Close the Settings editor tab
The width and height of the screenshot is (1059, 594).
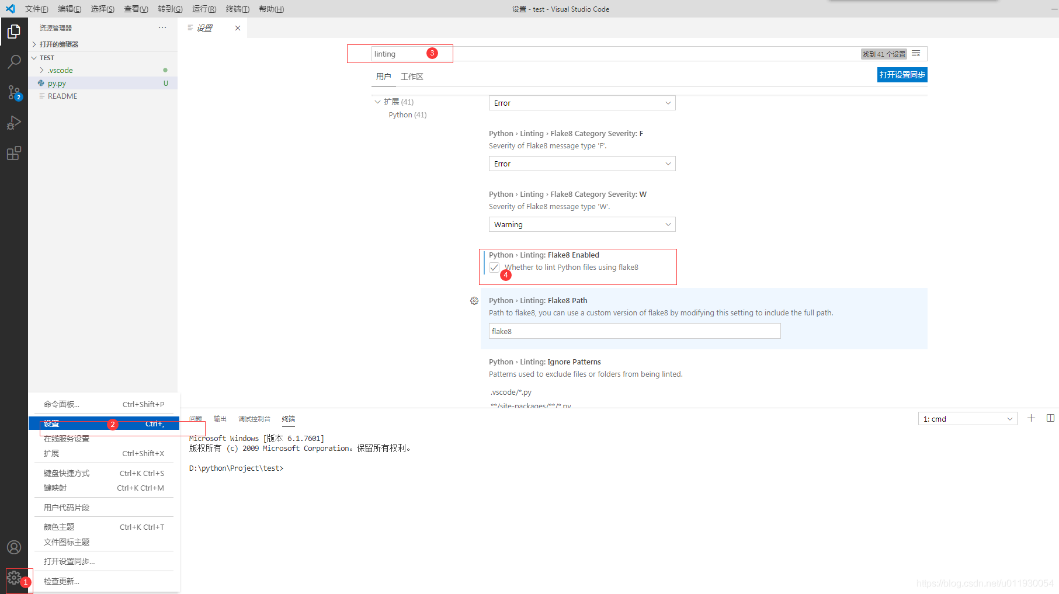(238, 28)
